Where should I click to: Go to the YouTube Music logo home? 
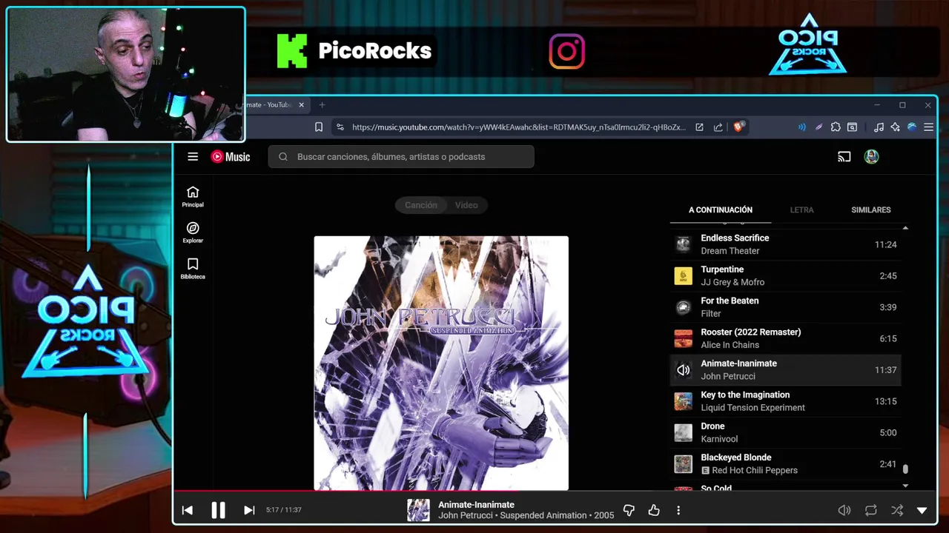231,156
